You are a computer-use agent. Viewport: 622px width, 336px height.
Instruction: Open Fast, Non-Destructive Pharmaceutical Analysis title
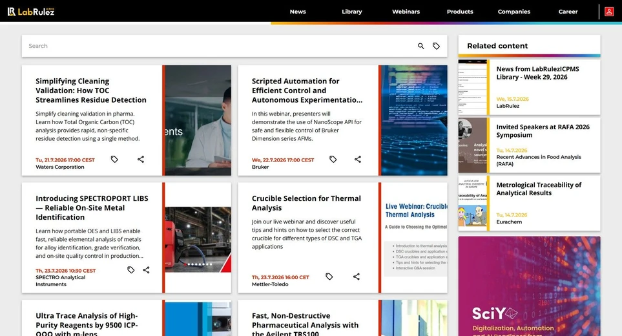click(x=305, y=324)
